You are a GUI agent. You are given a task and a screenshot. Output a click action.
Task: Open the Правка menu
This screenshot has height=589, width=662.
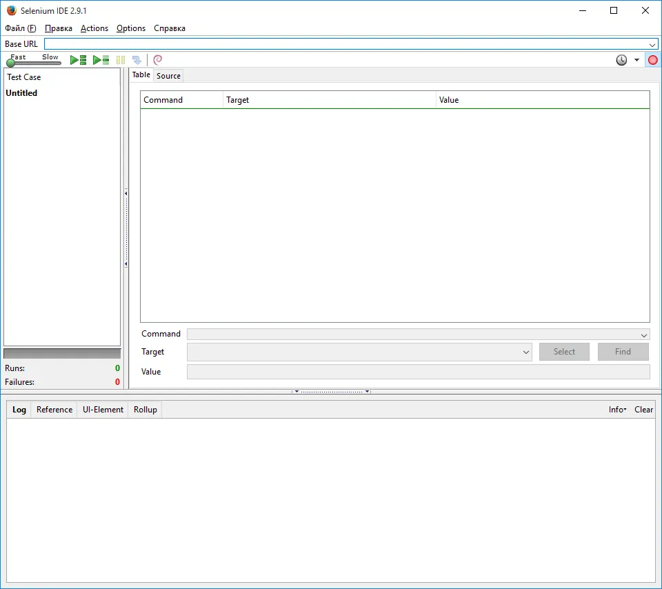click(x=58, y=28)
